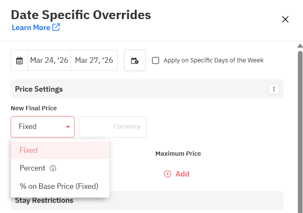The width and height of the screenshot is (303, 213).
Task: Click the scrollbar up arrow
Action: pos(300,46)
